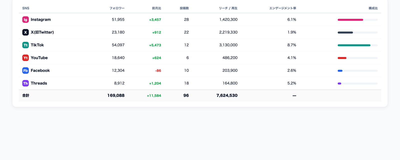Click total posts value 96
Screen dimensions: 400x160
click(186, 95)
